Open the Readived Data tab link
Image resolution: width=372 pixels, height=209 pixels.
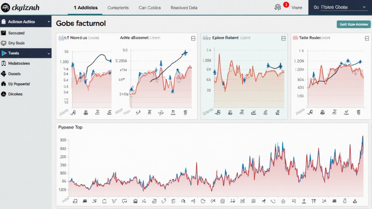click(184, 8)
